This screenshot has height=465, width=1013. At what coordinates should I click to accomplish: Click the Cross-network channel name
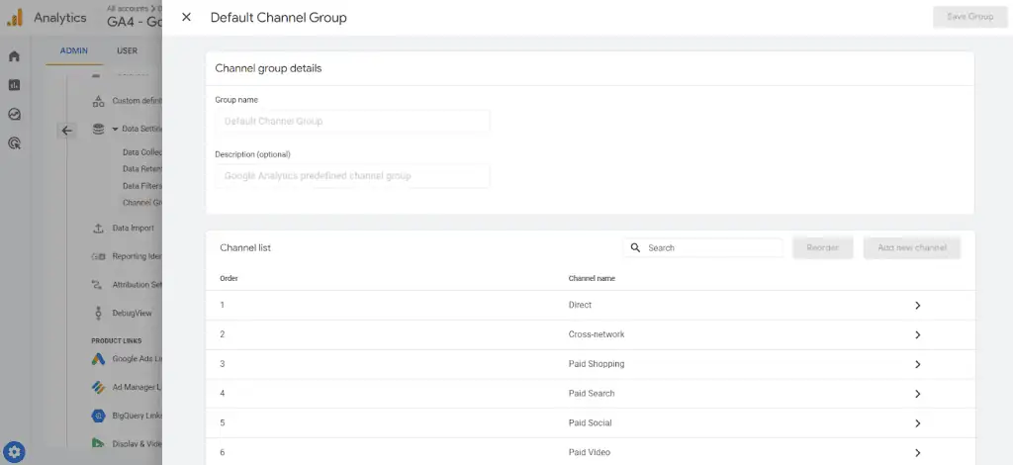[x=597, y=334]
